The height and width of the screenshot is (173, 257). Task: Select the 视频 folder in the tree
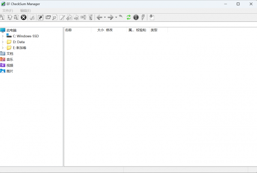[10, 66]
